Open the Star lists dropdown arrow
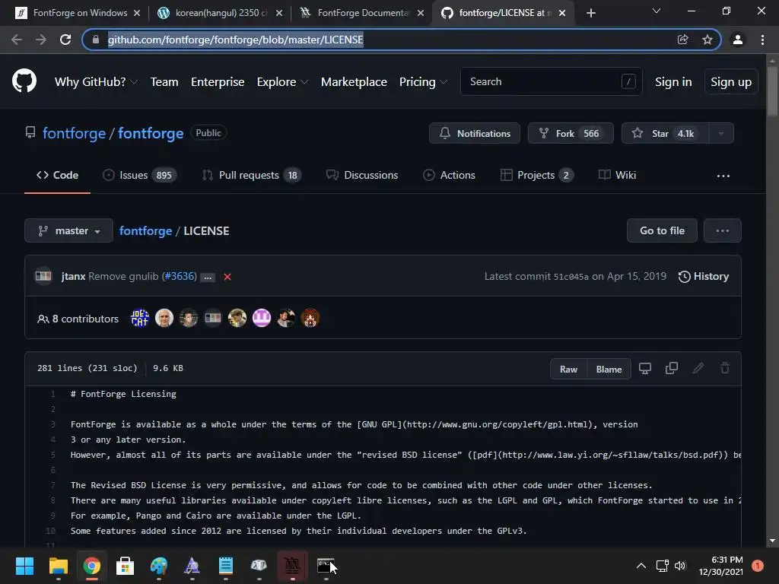 pos(721,133)
